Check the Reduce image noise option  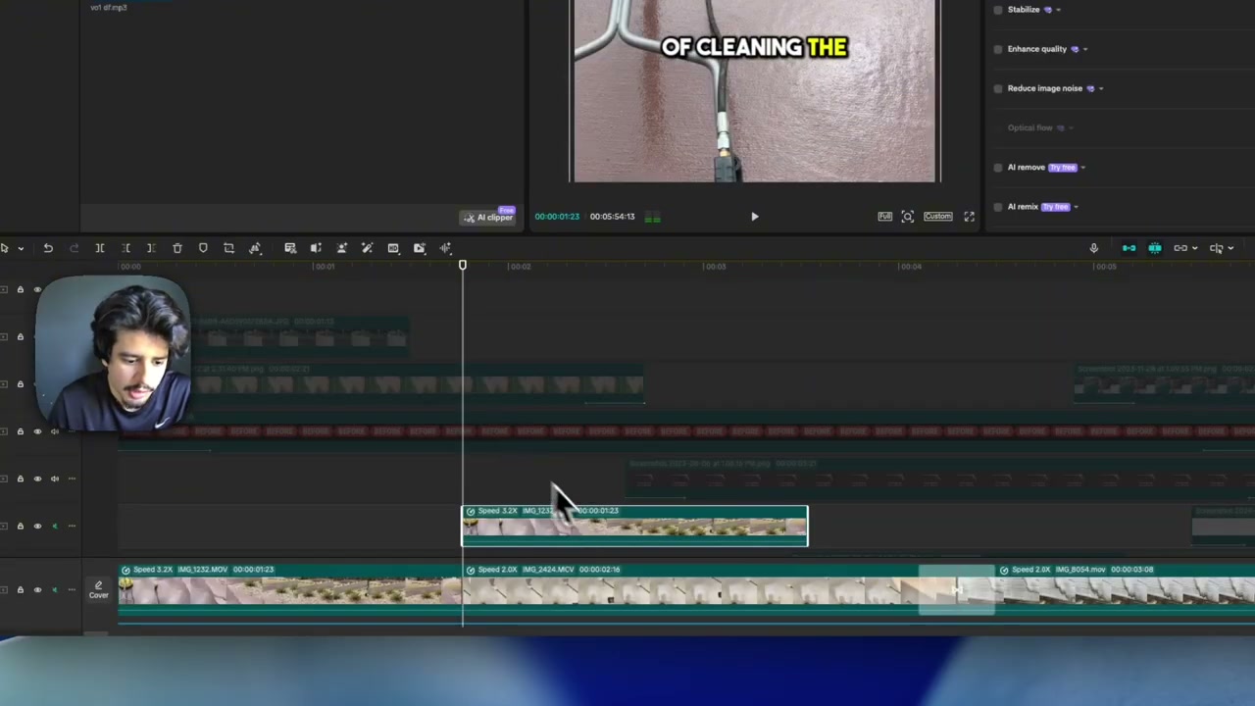point(998,88)
